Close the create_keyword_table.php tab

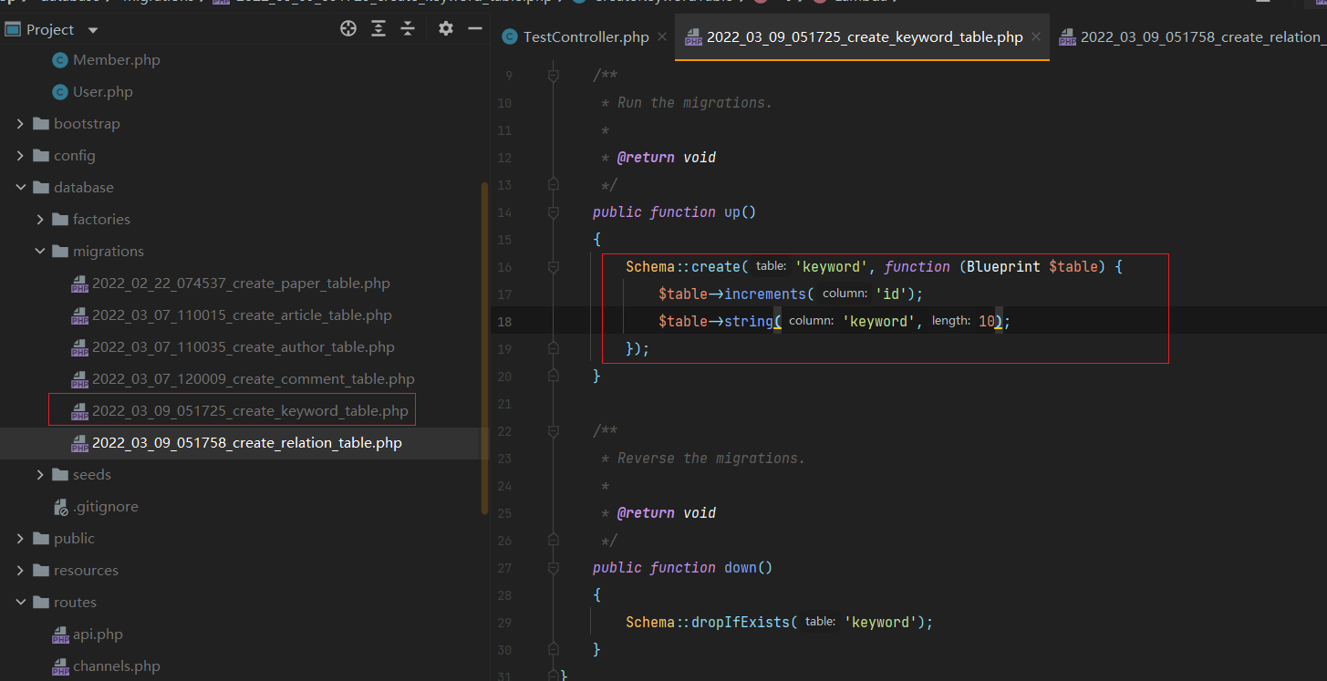1036,37
